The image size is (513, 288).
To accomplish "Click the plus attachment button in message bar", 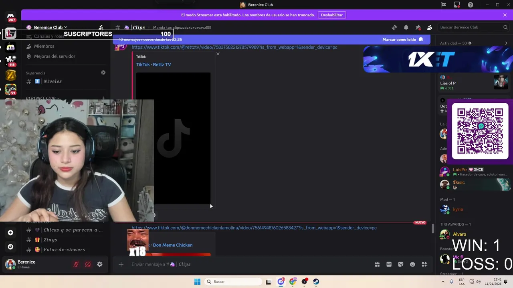I will (x=121, y=264).
